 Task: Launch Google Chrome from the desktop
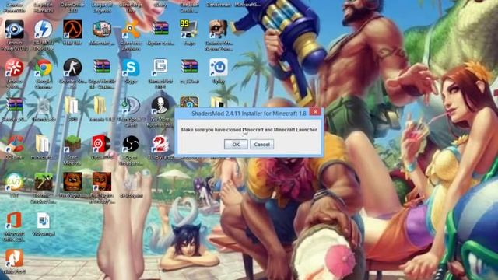[x=44, y=68]
